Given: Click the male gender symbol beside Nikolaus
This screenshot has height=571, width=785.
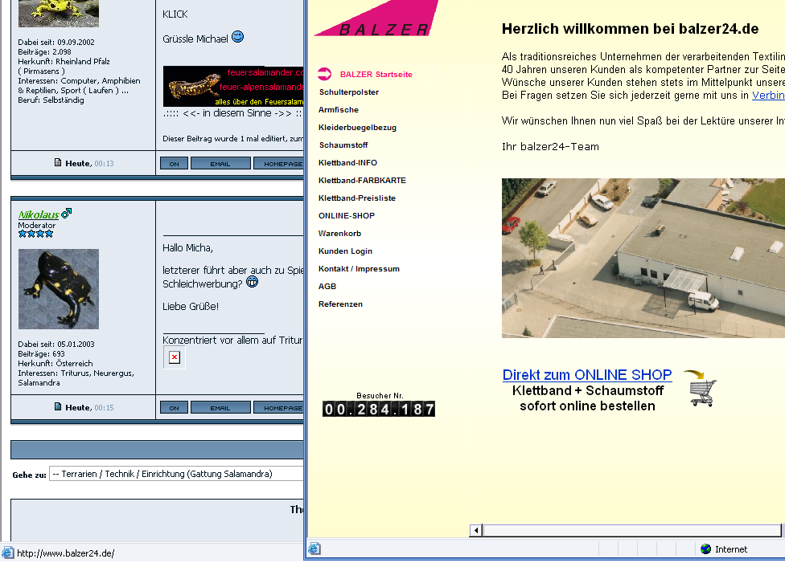Looking at the screenshot, I should (67, 213).
